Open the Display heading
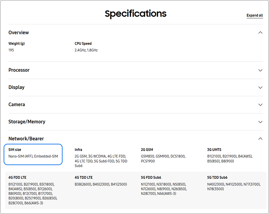 (x=17, y=87)
